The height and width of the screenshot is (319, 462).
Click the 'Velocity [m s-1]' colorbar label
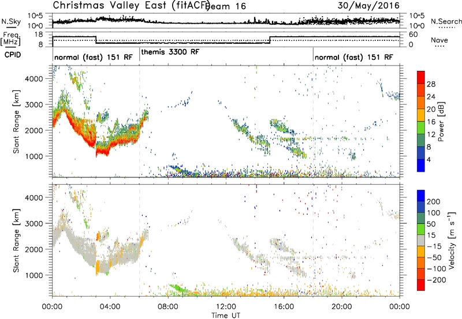click(451, 240)
